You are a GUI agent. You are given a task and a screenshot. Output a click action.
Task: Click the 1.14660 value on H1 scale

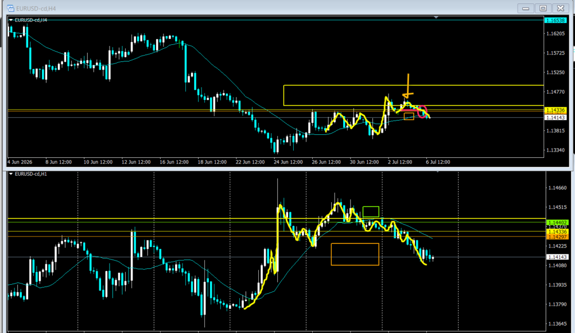[558, 188]
